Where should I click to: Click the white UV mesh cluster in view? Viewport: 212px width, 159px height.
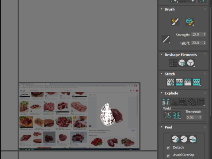pyautogui.click(x=107, y=115)
